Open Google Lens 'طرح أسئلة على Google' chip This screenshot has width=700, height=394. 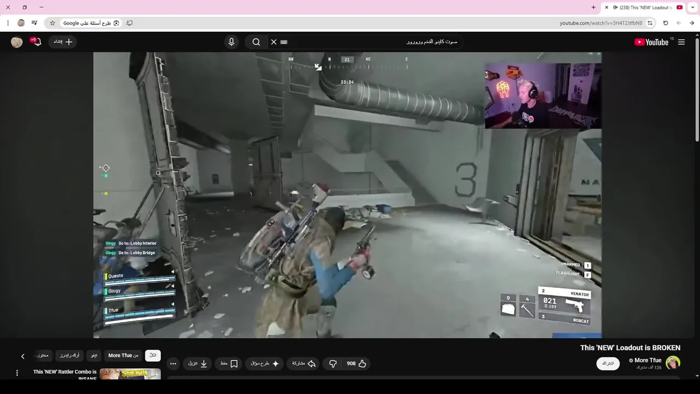(91, 23)
